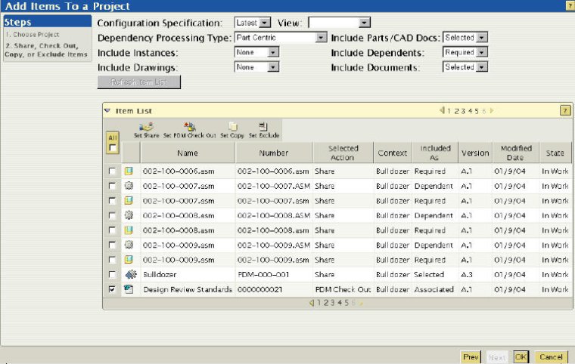Click CAD doc icon for 002-100-0006.asm row

click(x=129, y=171)
